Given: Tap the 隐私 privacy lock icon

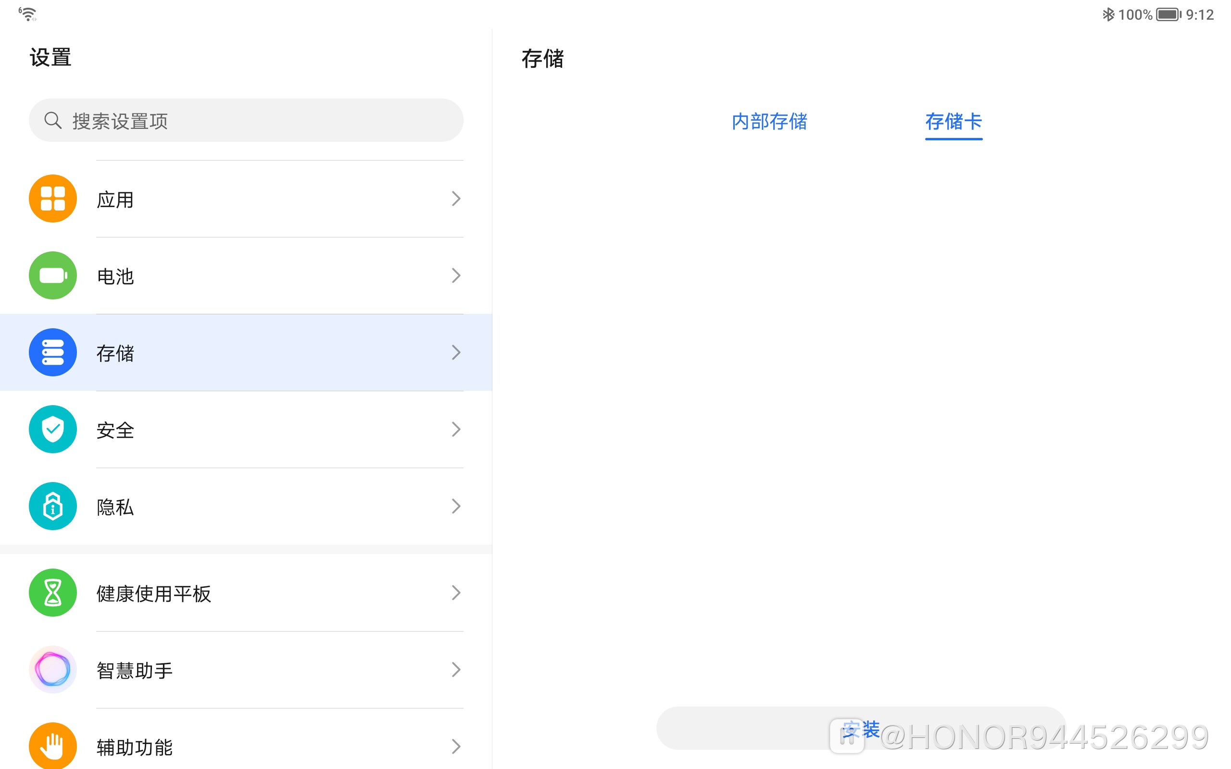Looking at the screenshot, I should (53, 506).
